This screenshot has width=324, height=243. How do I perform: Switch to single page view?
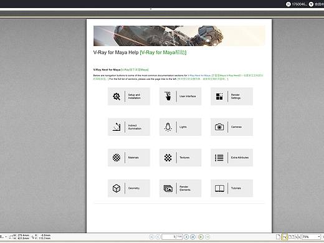[278, 237]
